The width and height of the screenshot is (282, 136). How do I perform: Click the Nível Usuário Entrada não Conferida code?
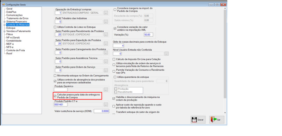(117, 53)
